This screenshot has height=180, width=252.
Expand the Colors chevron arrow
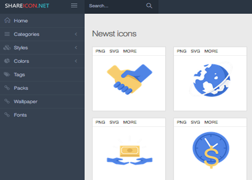point(76,61)
